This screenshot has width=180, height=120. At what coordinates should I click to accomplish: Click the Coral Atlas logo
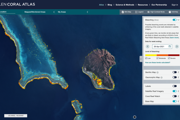(18, 4)
